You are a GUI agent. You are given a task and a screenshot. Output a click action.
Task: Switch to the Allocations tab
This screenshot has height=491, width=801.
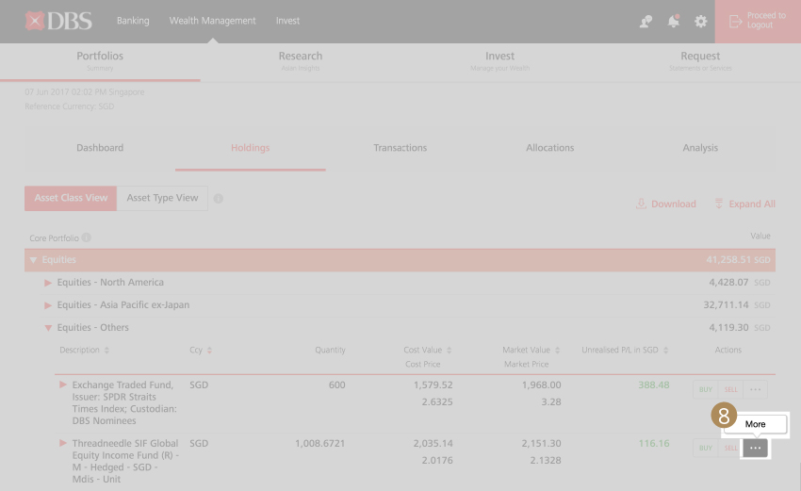click(550, 148)
